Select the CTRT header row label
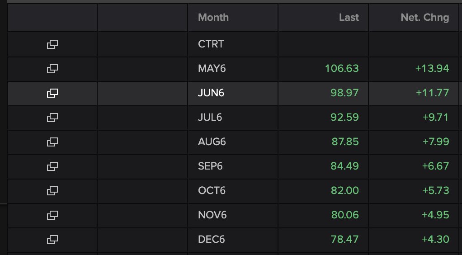Screen dimensions: 462x255 click(211, 44)
